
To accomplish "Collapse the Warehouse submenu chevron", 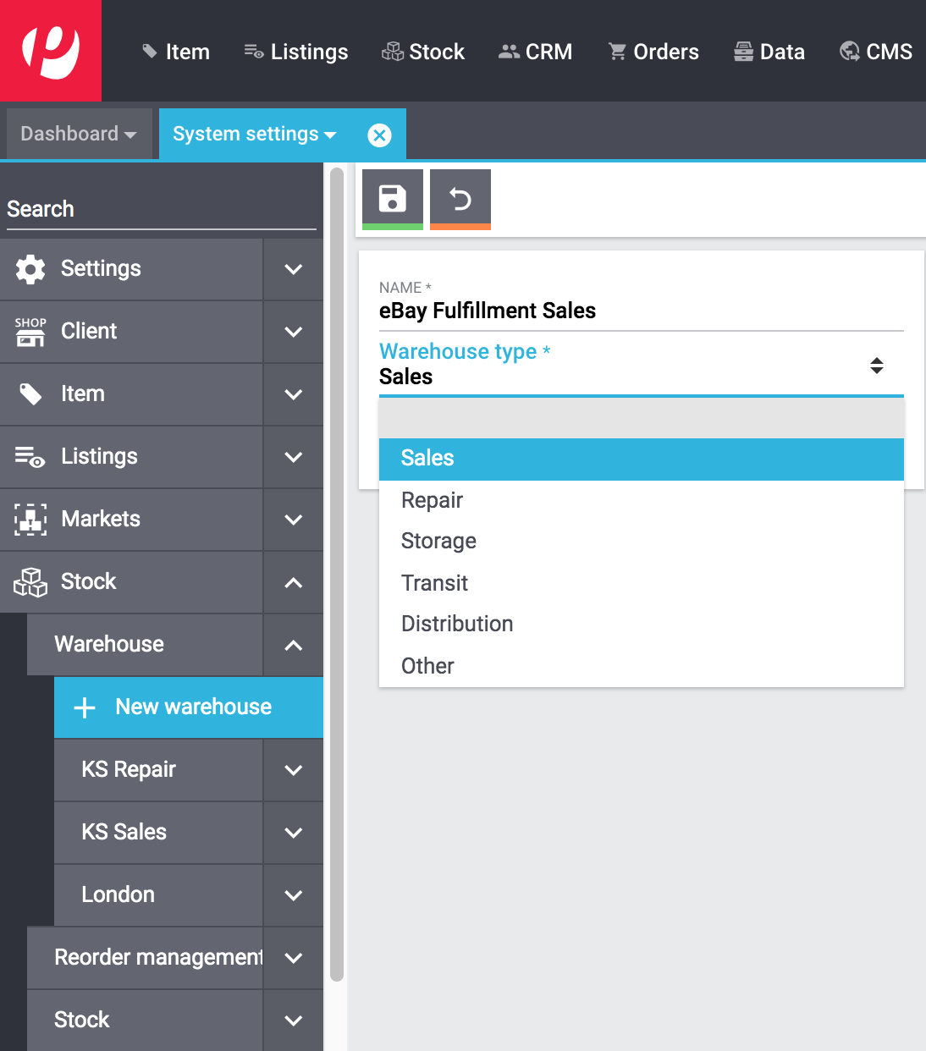I will click(x=294, y=645).
